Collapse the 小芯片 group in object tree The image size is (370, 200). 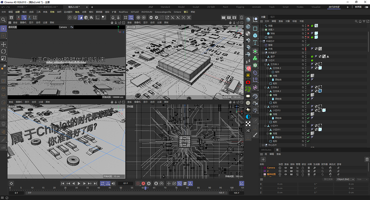click(263, 60)
